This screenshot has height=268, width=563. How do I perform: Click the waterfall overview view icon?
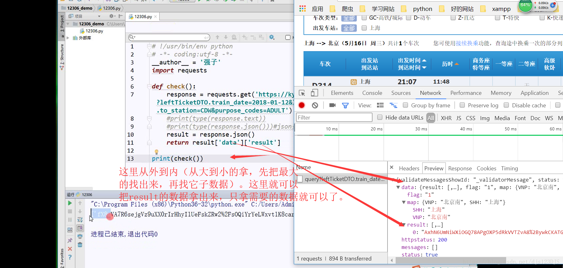[x=393, y=105]
